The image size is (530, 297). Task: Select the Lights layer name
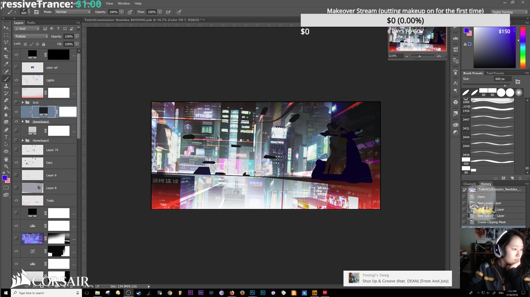pyautogui.click(x=50, y=80)
